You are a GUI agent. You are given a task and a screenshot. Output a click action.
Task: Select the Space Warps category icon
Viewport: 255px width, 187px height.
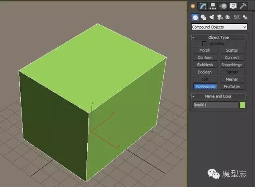[236, 17]
